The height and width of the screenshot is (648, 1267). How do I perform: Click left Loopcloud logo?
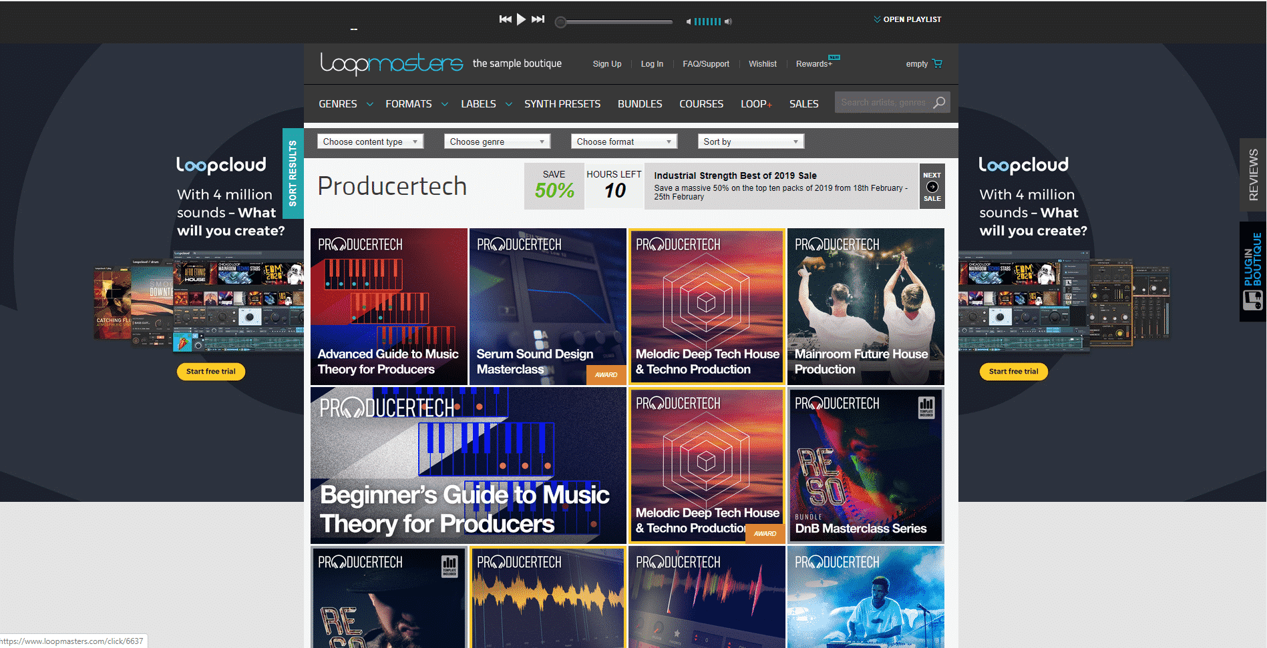(221, 165)
